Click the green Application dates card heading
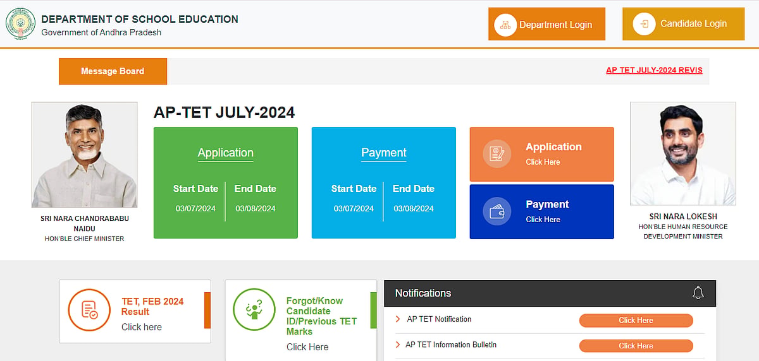Screen dimensions: 759x361 click(x=225, y=153)
